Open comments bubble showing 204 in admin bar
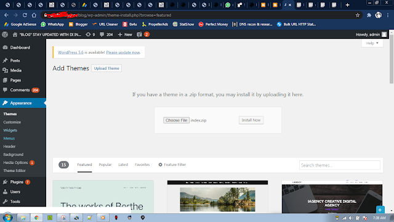Image resolution: width=394 pixels, height=222 pixels. tap(106, 35)
